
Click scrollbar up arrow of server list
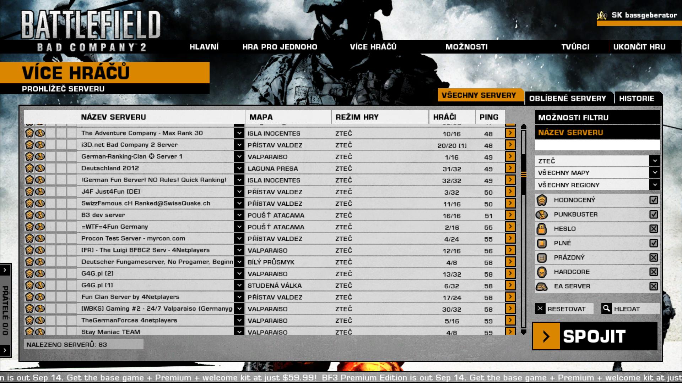pyautogui.click(x=524, y=127)
